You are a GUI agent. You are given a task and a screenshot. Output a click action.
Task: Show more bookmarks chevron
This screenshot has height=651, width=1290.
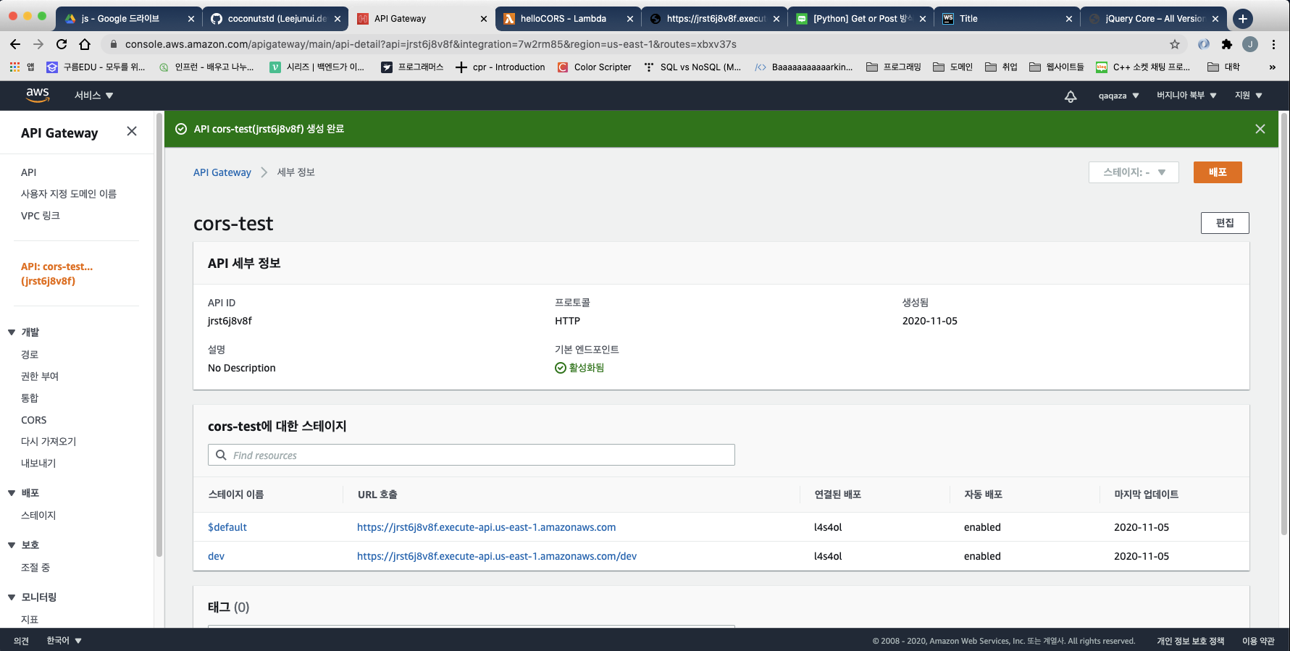[x=1273, y=67]
